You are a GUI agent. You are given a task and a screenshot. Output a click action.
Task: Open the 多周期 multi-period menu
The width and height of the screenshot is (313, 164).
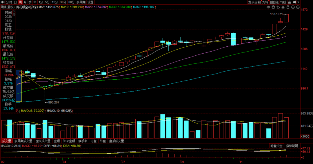tap(81, 2)
